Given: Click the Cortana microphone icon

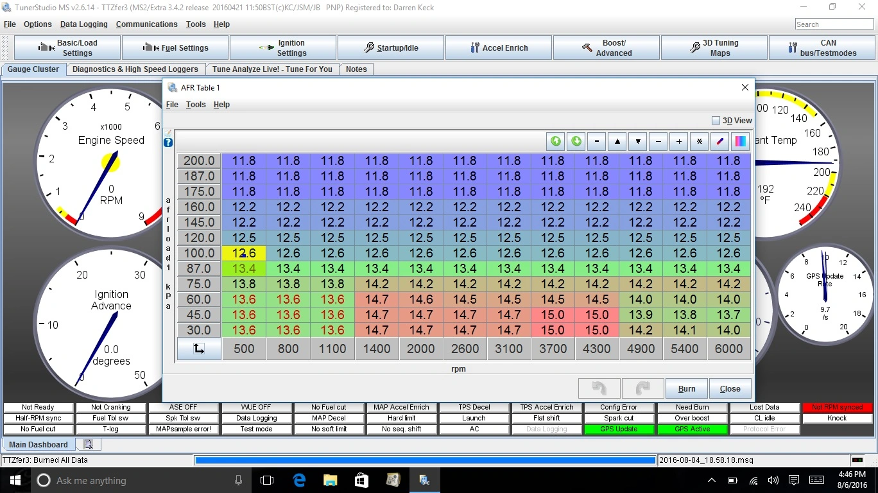Looking at the screenshot, I should 238,480.
